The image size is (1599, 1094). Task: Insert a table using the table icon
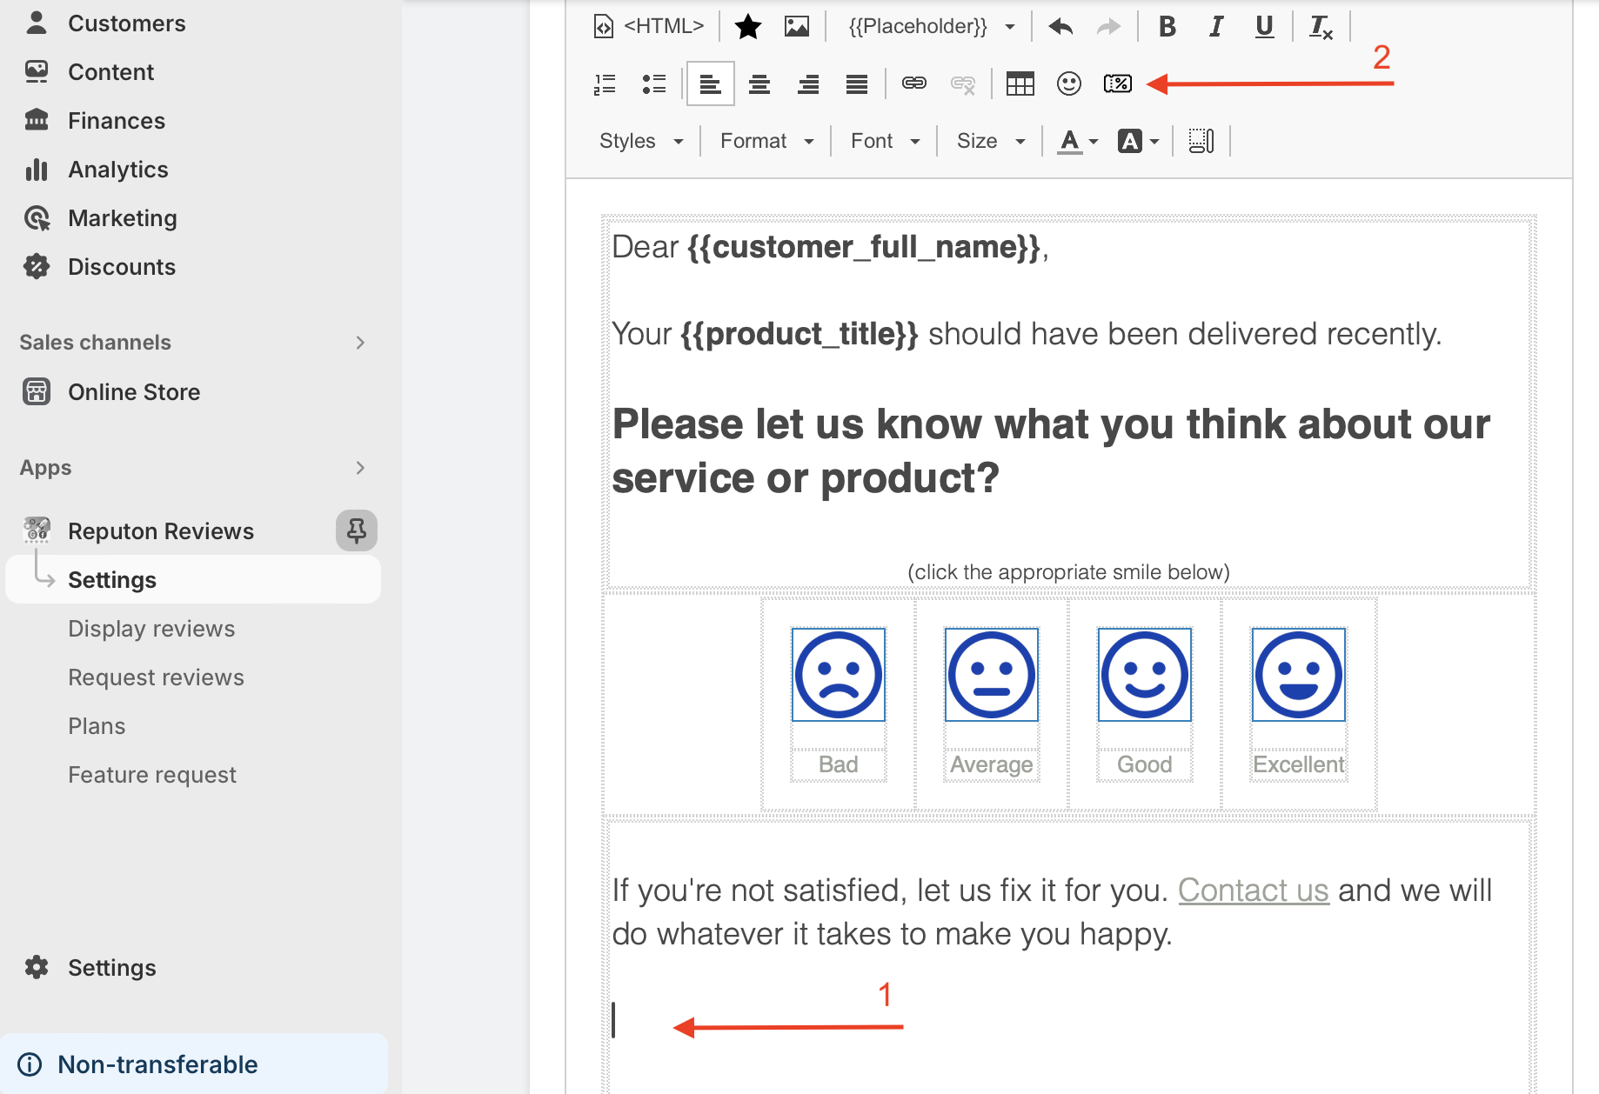click(x=1020, y=83)
